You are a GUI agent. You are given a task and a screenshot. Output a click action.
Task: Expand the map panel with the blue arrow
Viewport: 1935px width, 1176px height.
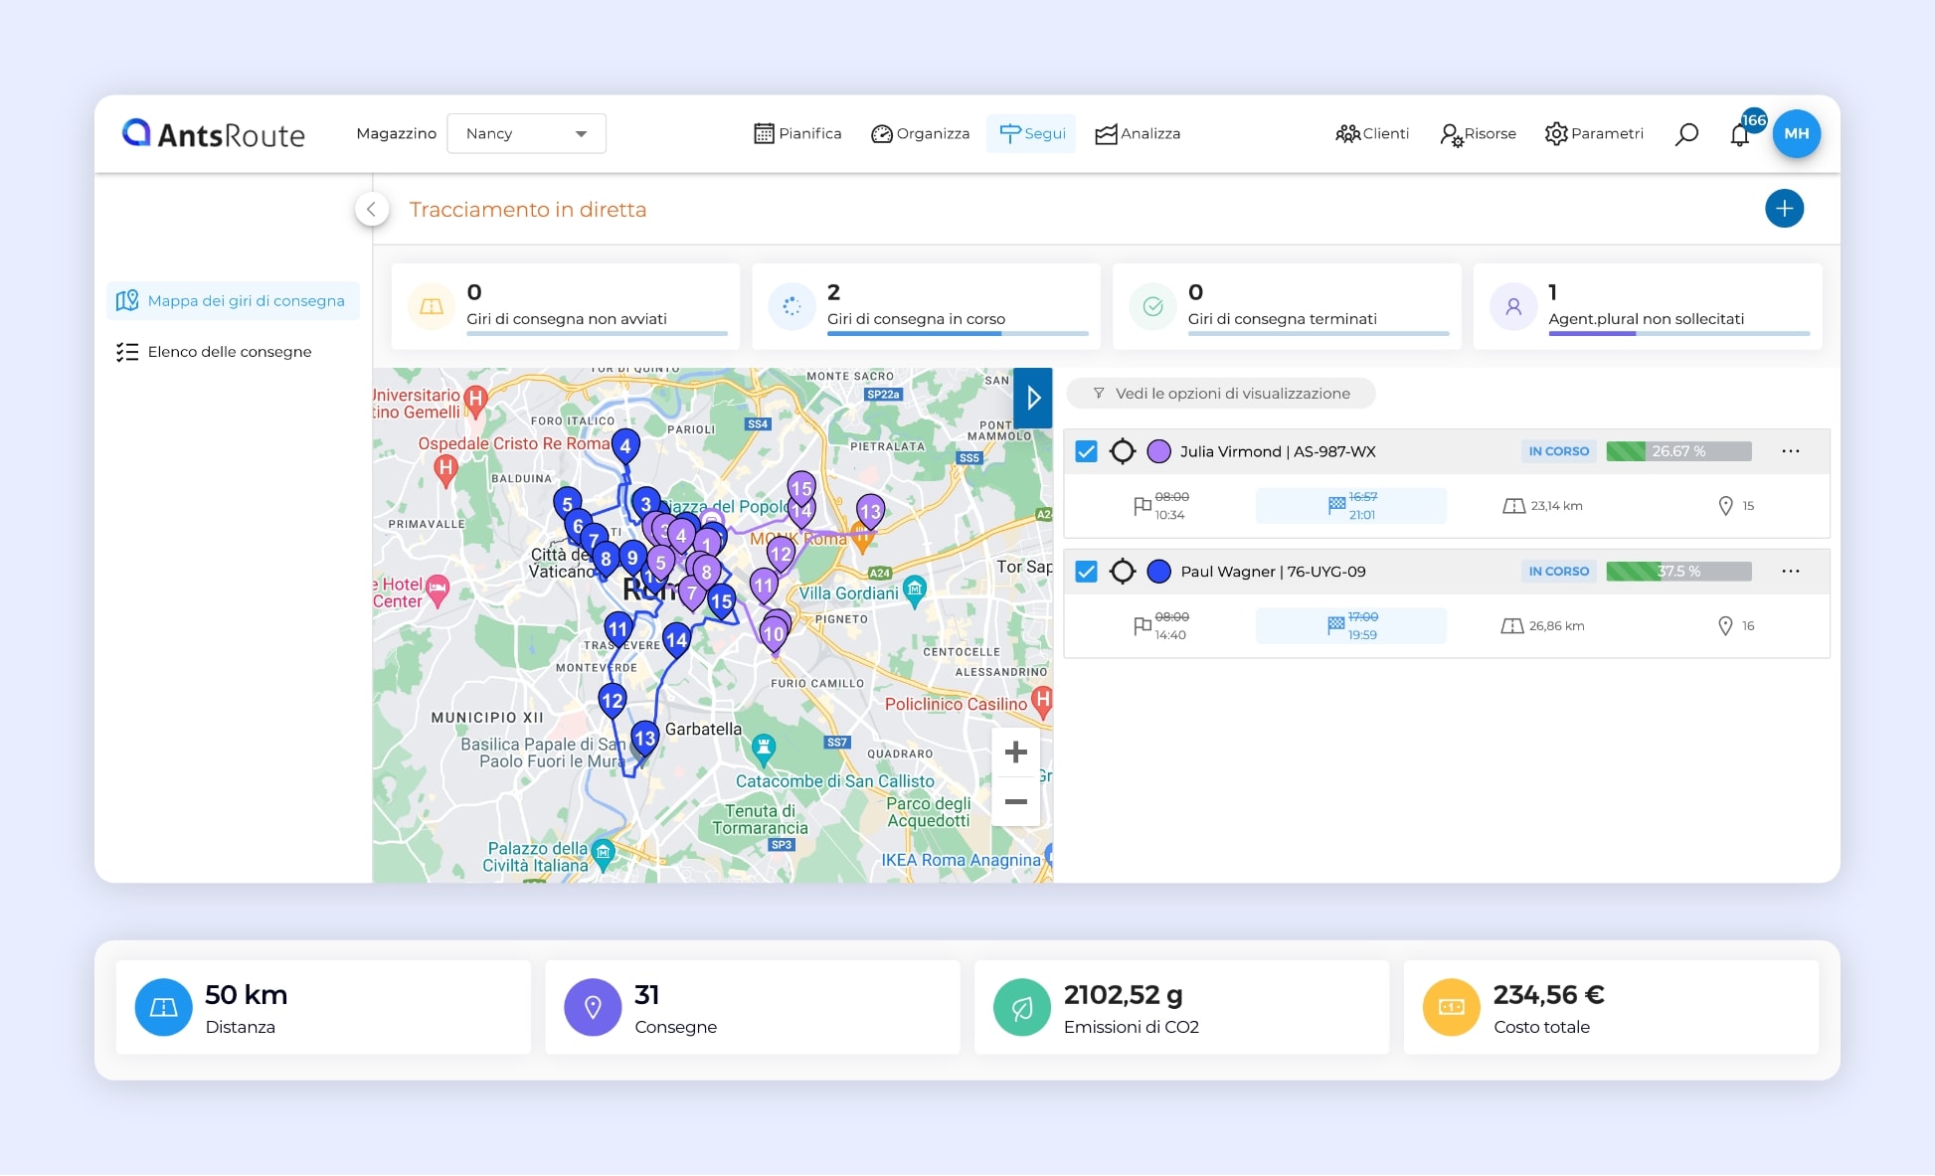pos(1033,399)
